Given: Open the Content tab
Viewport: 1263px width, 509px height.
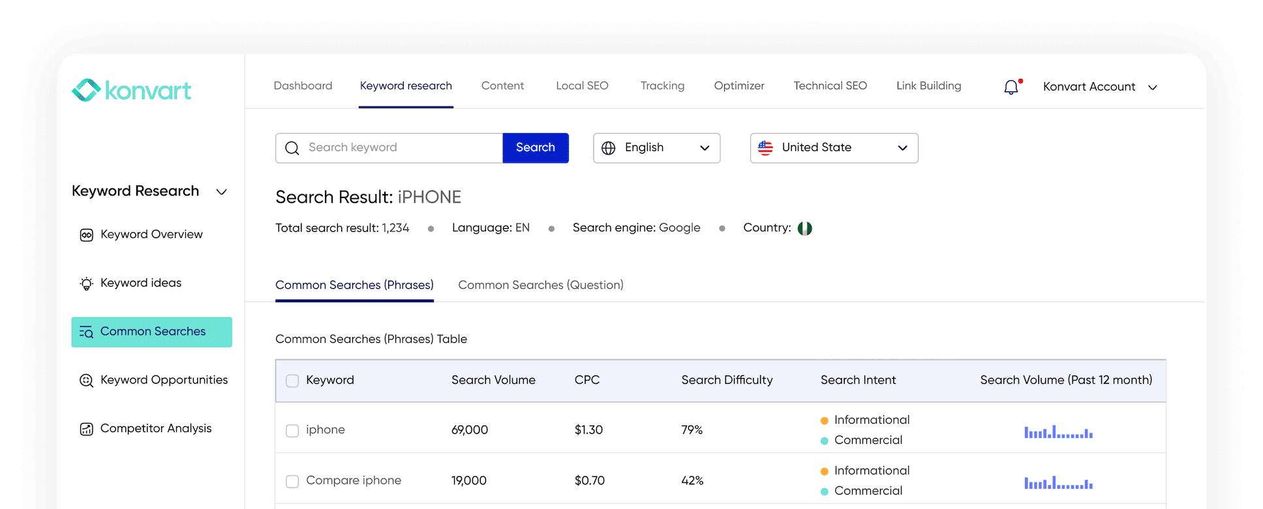Looking at the screenshot, I should [502, 85].
